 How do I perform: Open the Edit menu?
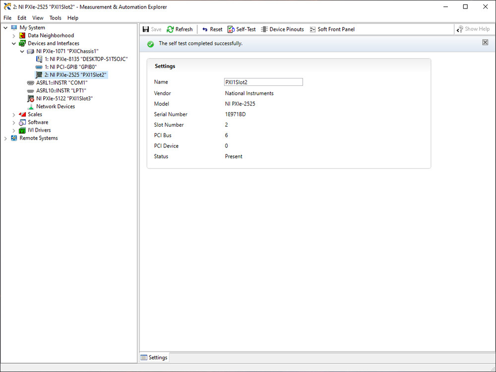click(x=22, y=18)
